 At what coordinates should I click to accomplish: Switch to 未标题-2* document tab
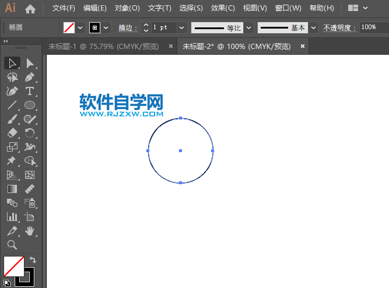tap(236, 47)
